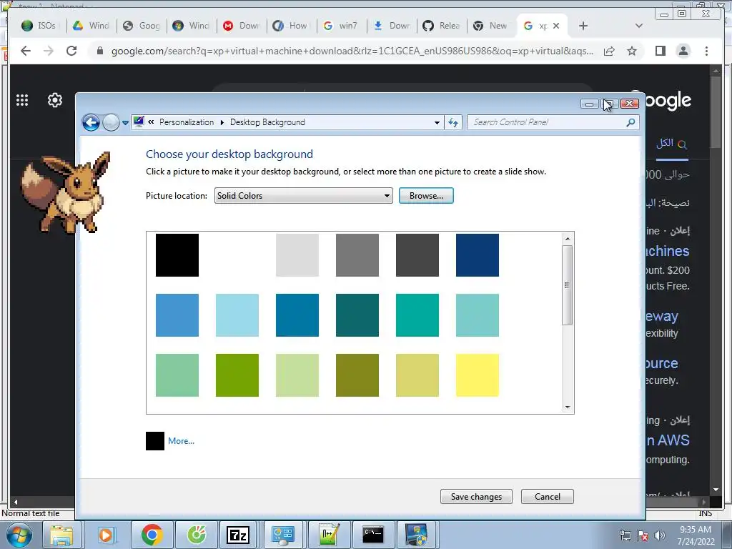Select the turquoise green swatch
This screenshot has height=549, width=732.
(x=417, y=315)
